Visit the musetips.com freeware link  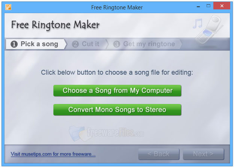(53, 154)
